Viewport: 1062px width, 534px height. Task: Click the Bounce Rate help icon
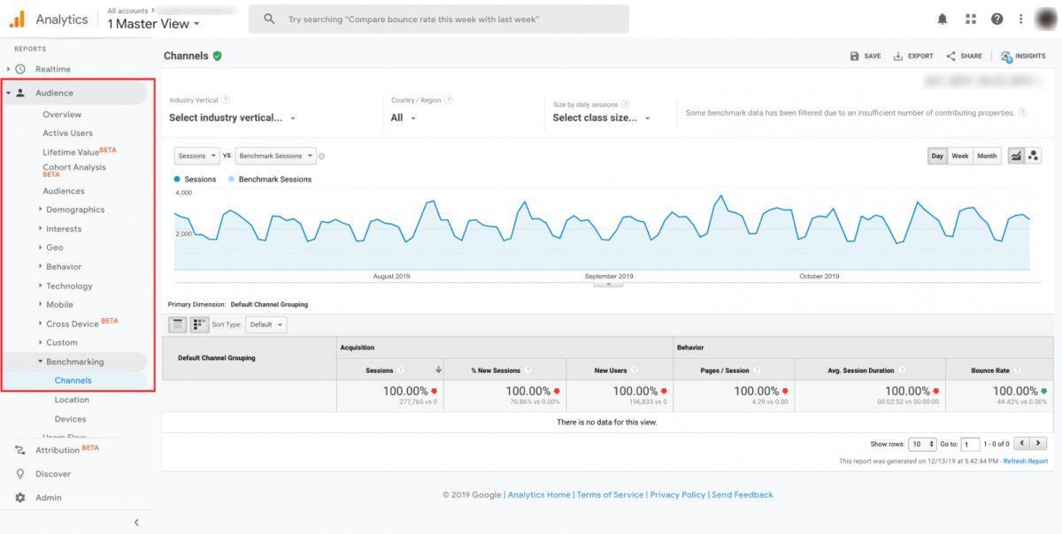click(x=1018, y=370)
